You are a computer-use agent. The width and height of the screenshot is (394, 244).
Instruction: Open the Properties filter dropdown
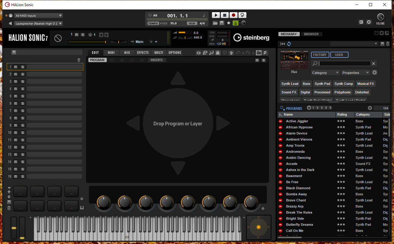click(x=356, y=73)
